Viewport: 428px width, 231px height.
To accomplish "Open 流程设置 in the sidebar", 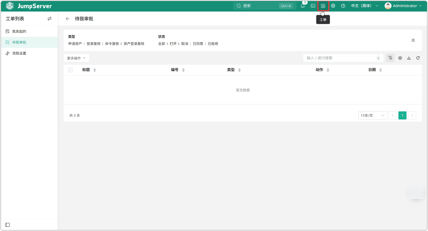I will [29, 54].
